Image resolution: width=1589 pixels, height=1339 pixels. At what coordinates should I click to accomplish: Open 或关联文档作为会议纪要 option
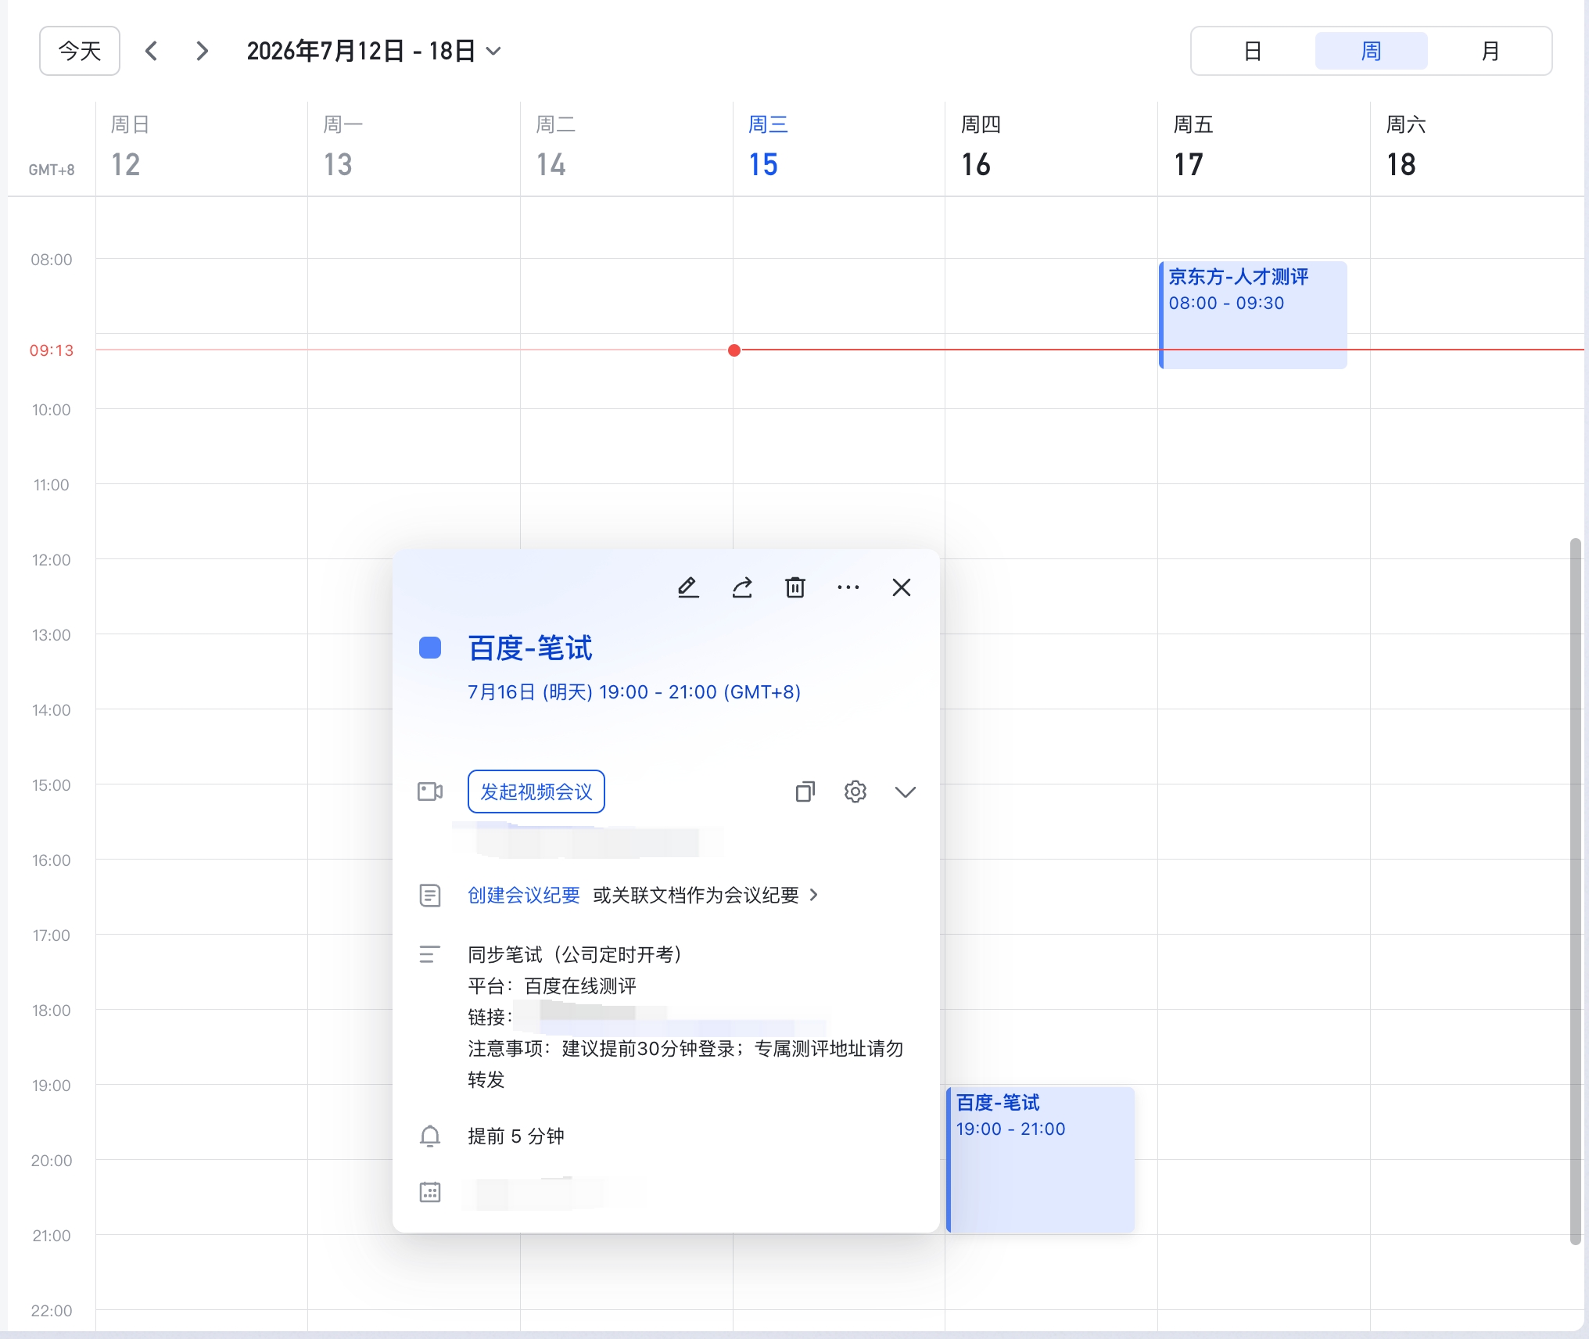coord(705,895)
